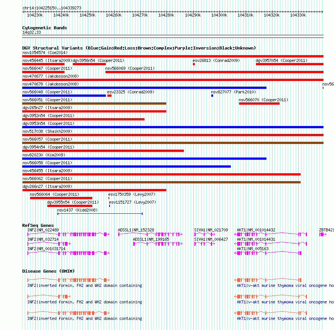
Task: Open the Disease Genes (OMIM) track title
Action: 48,271
